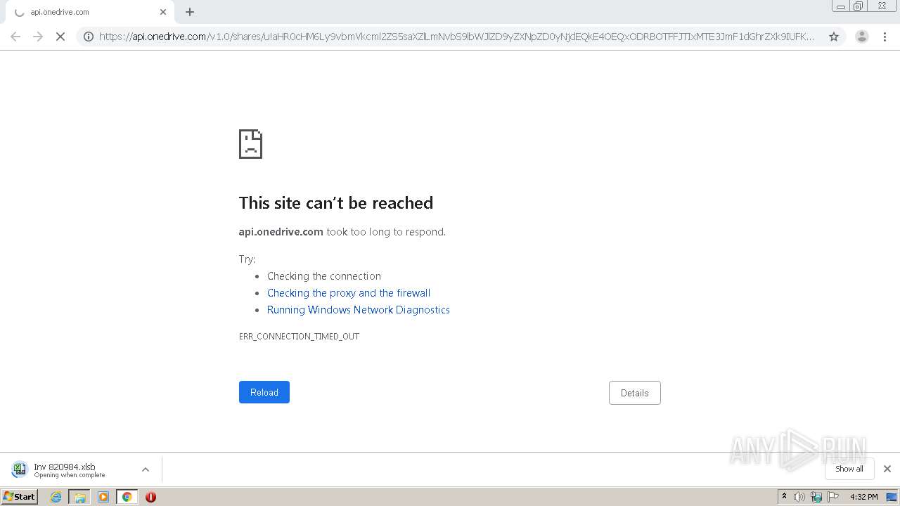Show error Details

[x=635, y=393]
